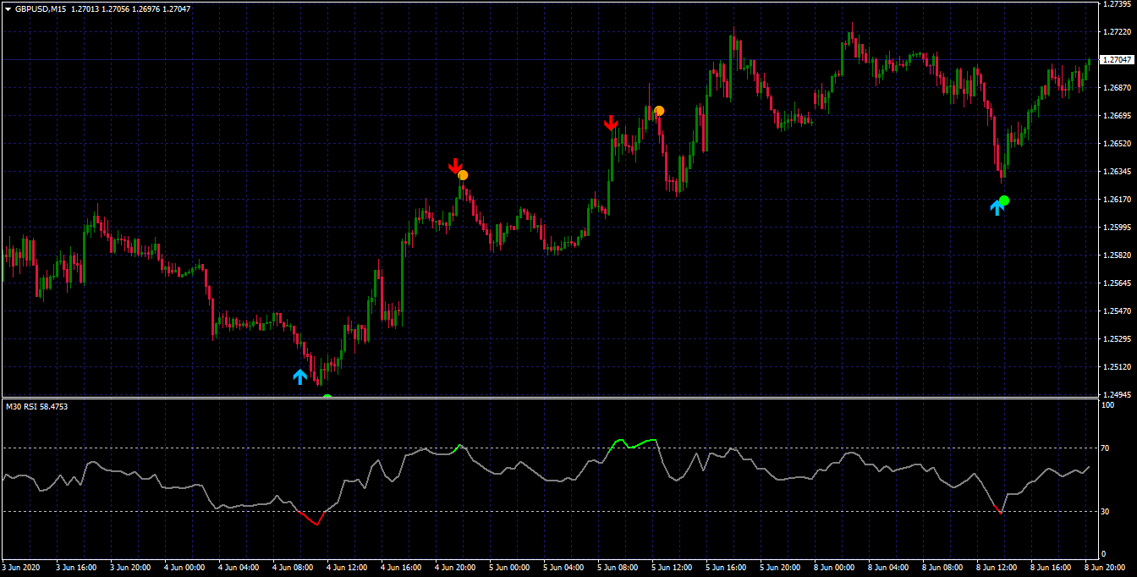The image size is (1137, 577).
Task: Click the green dot at the main chart's bottom edge
Action: [327, 396]
